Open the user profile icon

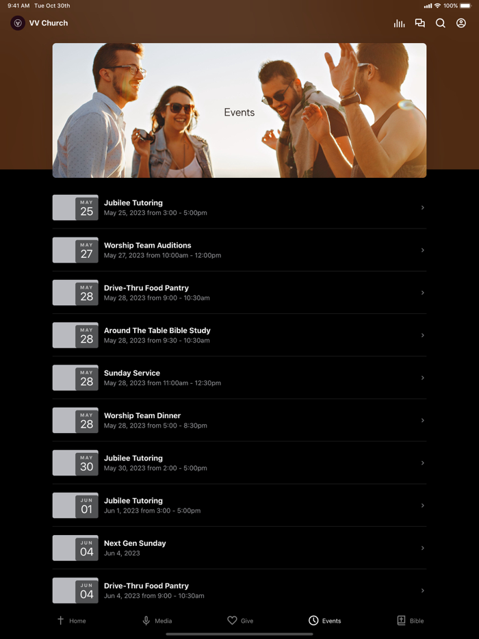461,23
